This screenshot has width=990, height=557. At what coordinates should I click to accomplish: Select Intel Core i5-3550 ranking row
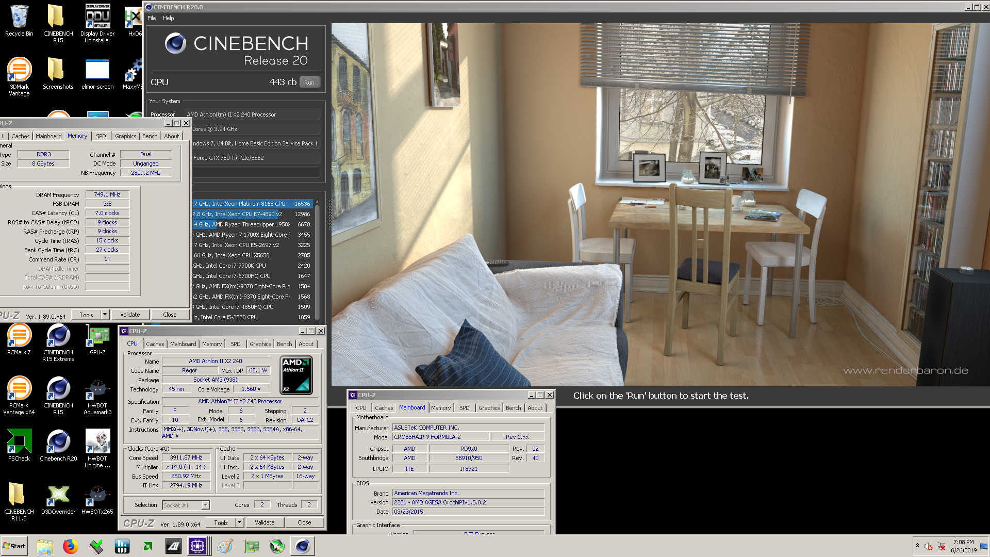252,317
